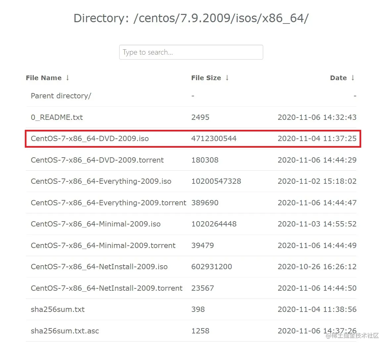Sort by the File Size column header
The image size is (388, 348).
(x=206, y=78)
